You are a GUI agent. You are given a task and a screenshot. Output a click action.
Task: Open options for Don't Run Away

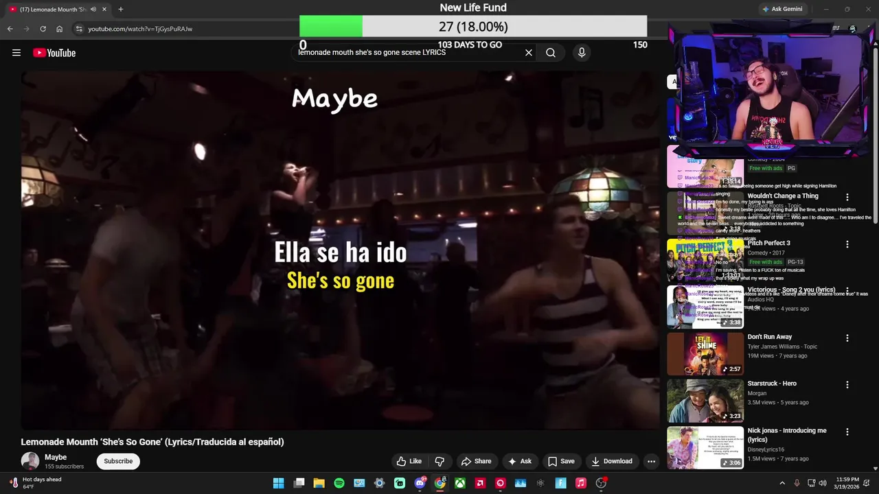pyautogui.click(x=847, y=338)
